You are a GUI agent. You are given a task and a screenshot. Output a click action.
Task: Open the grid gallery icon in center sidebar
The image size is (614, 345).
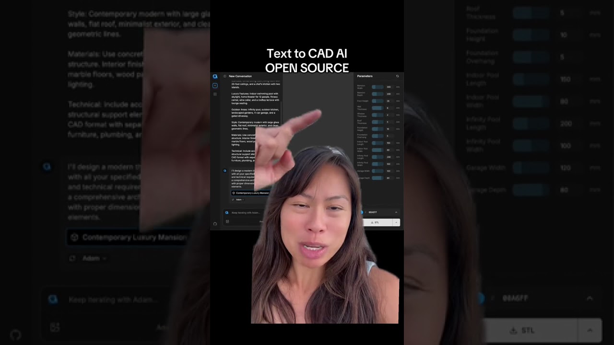215,94
